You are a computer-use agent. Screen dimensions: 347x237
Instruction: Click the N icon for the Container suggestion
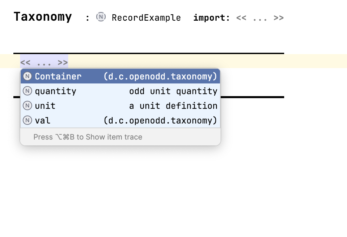coord(27,76)
